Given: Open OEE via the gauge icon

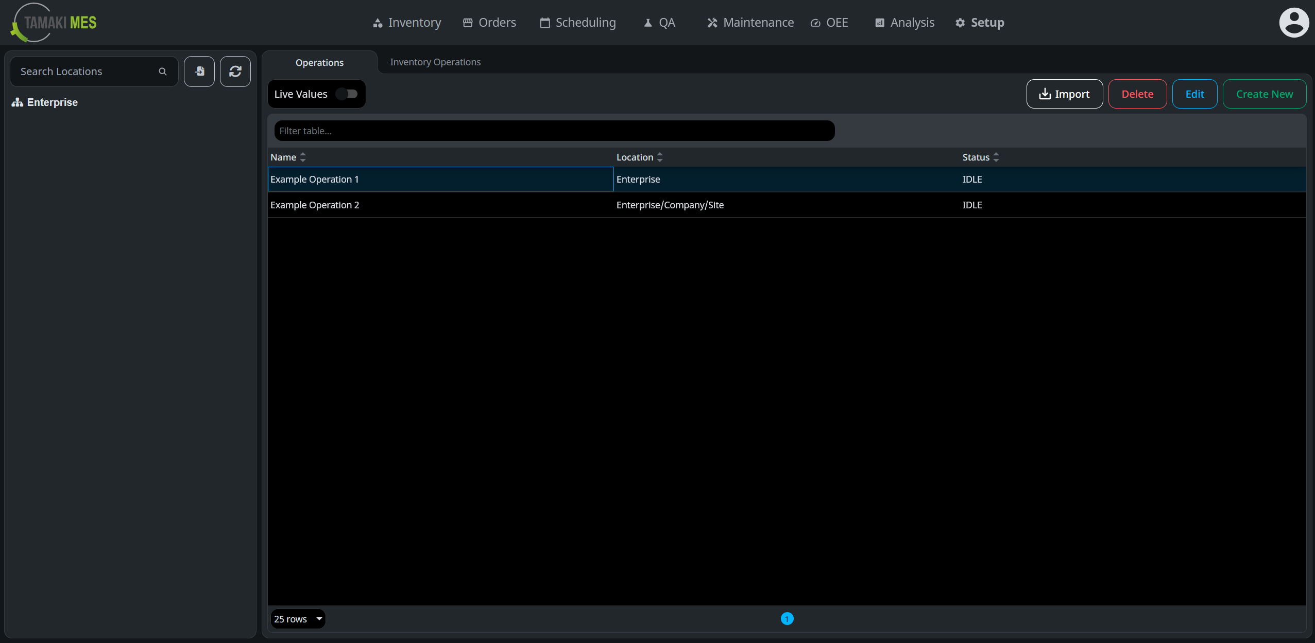Looking at the screenshot, I should pos(815,22).
